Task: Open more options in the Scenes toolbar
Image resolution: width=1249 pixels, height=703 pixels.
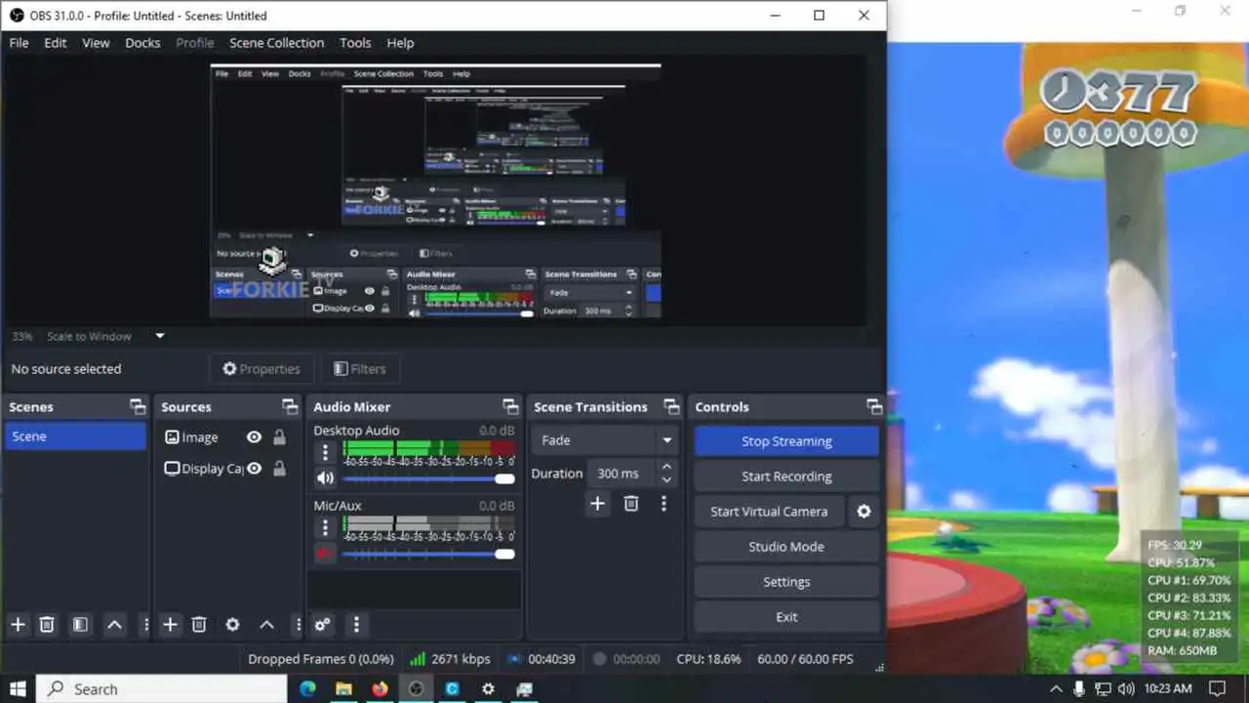Action: pos(146,625)
